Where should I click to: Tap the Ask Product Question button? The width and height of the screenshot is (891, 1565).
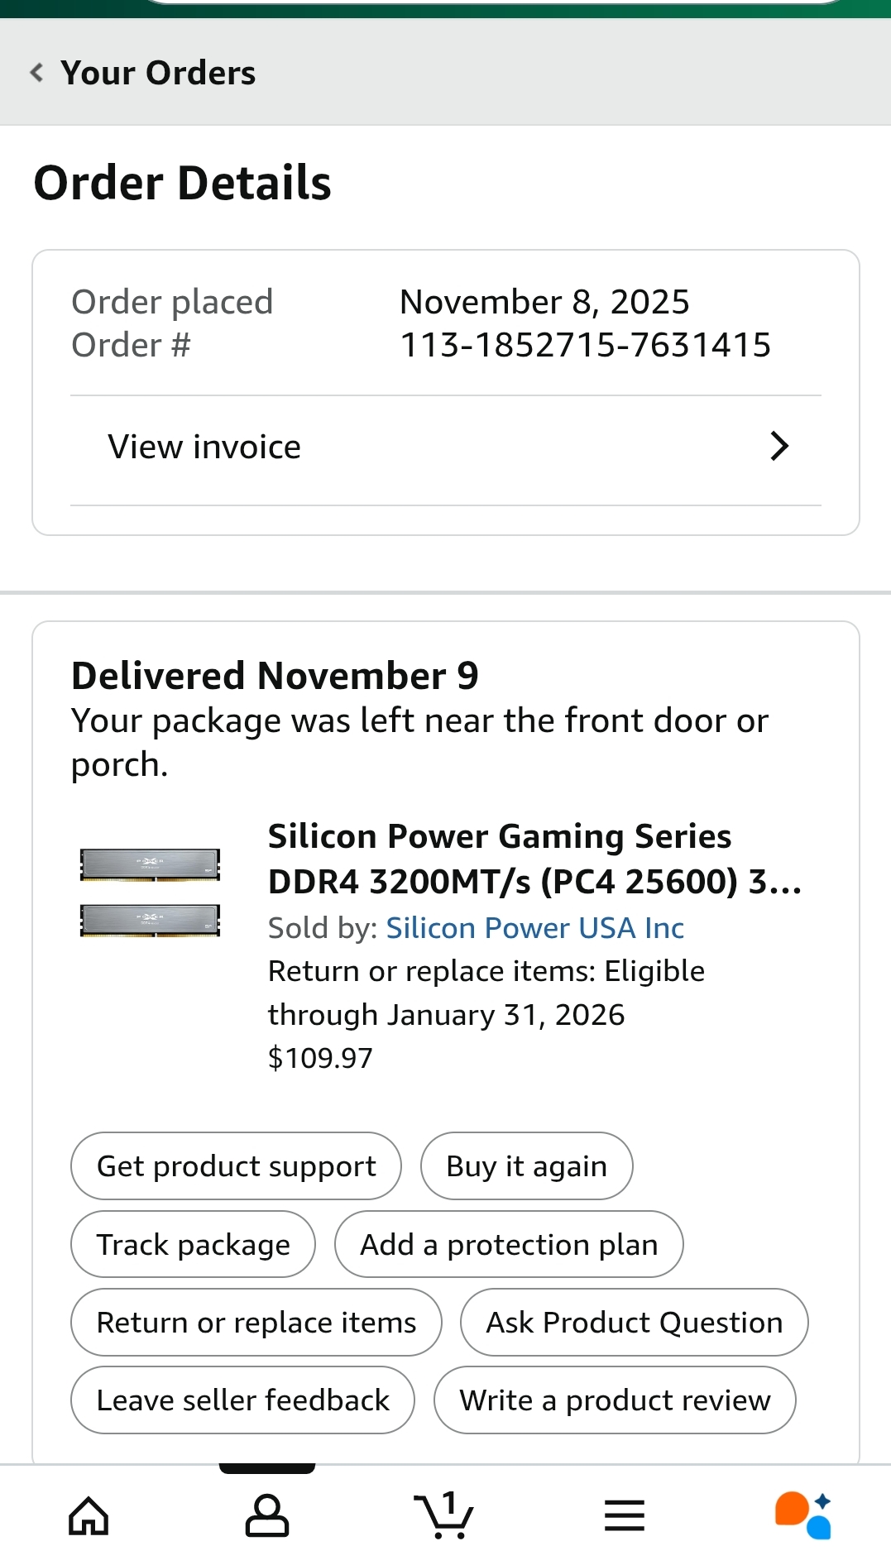(x=634, y=1323)
